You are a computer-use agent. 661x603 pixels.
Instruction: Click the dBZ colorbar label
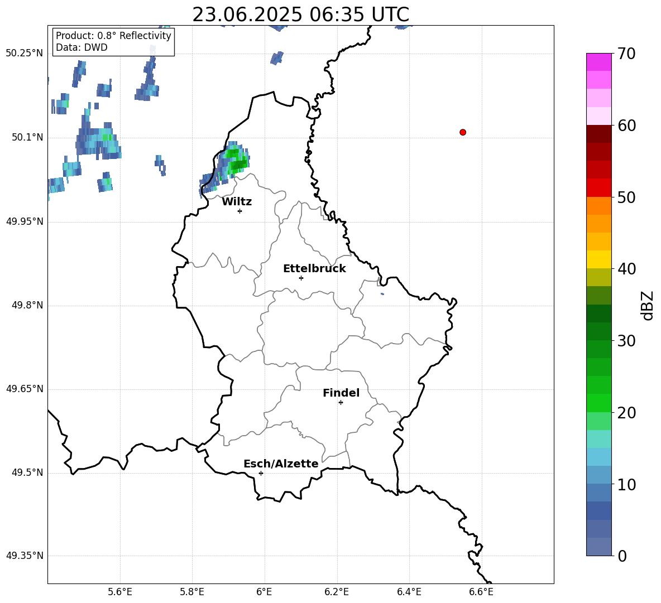(647, 305)
